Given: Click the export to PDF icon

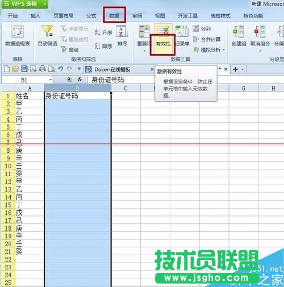Looking at the screenshot, I should coord(34,69).
